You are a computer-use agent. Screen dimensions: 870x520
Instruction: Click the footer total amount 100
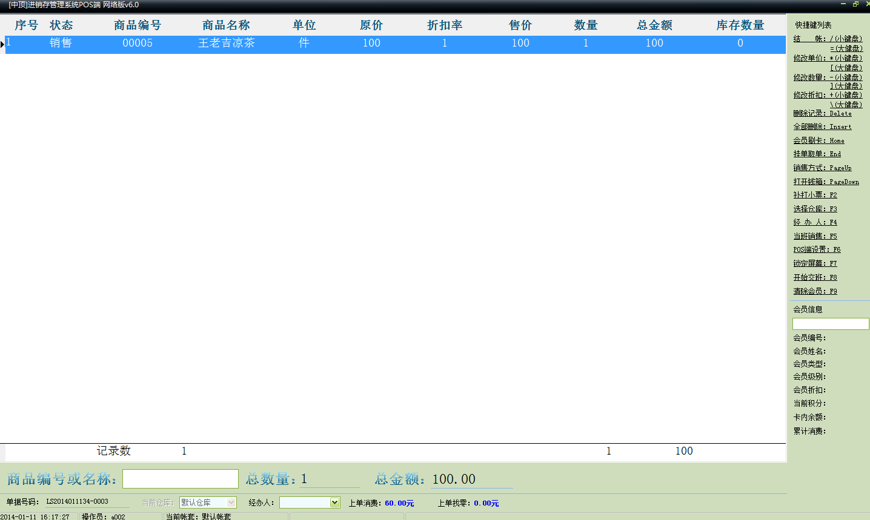tap(684, 451)
